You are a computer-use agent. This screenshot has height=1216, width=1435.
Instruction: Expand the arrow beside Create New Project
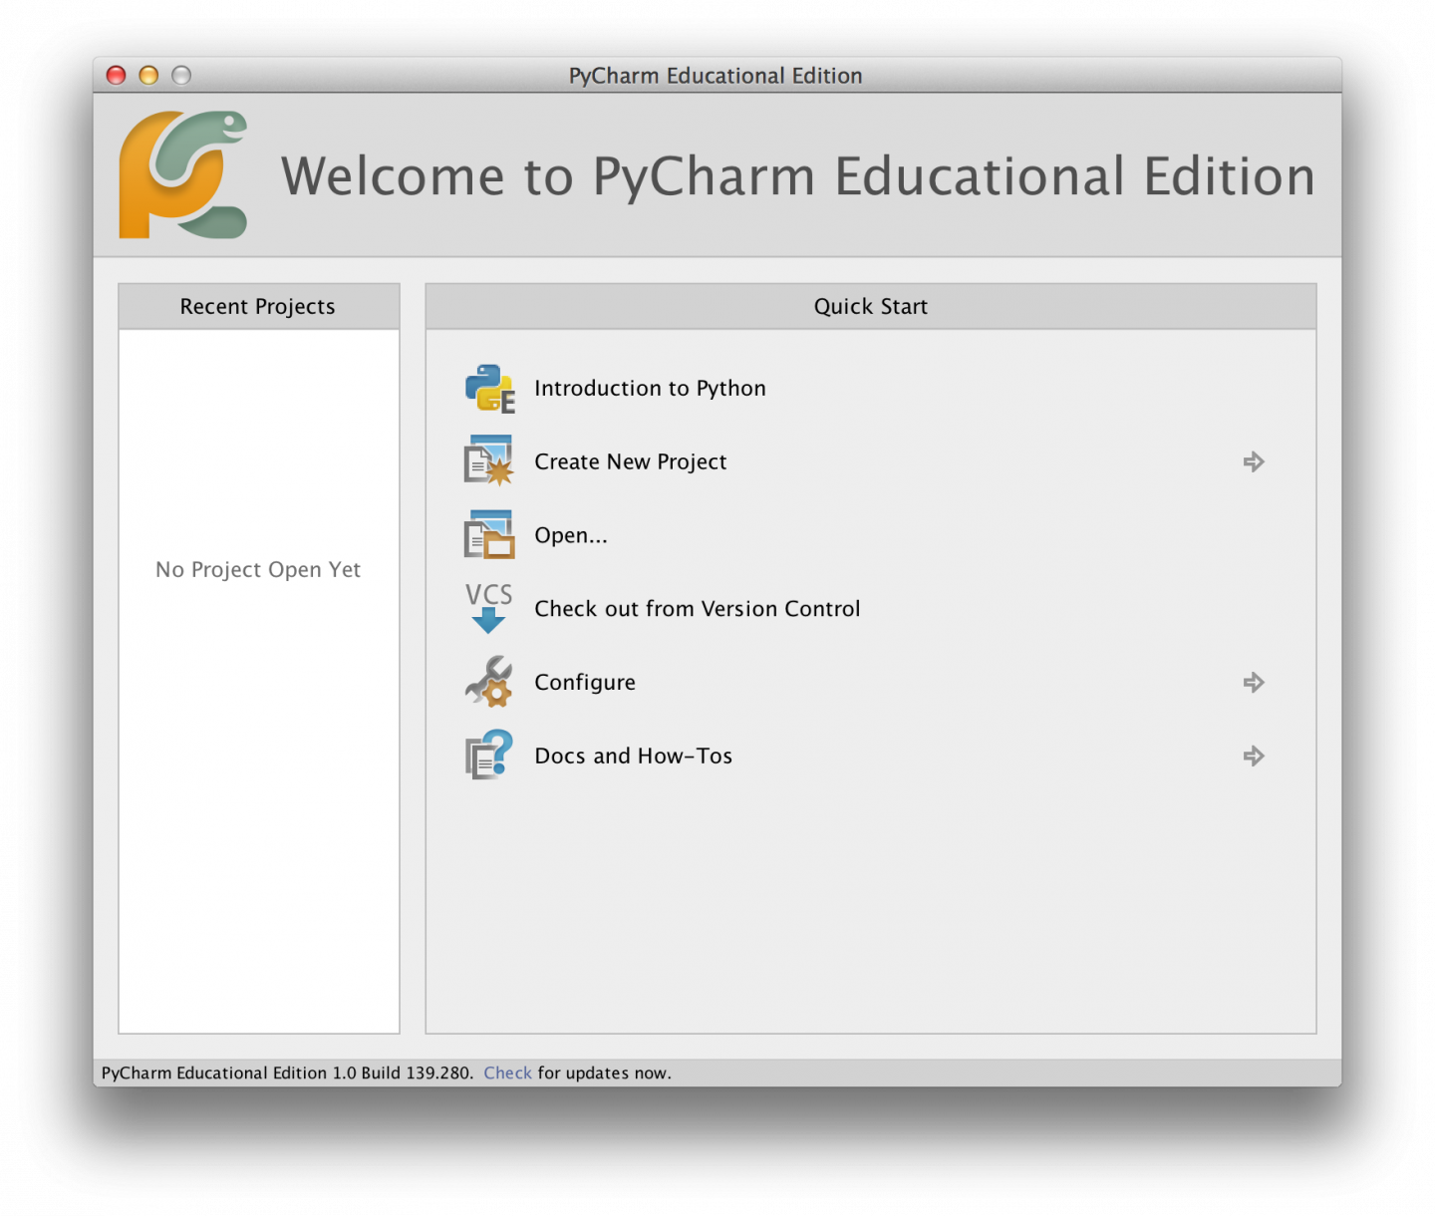pos(1254,461)
